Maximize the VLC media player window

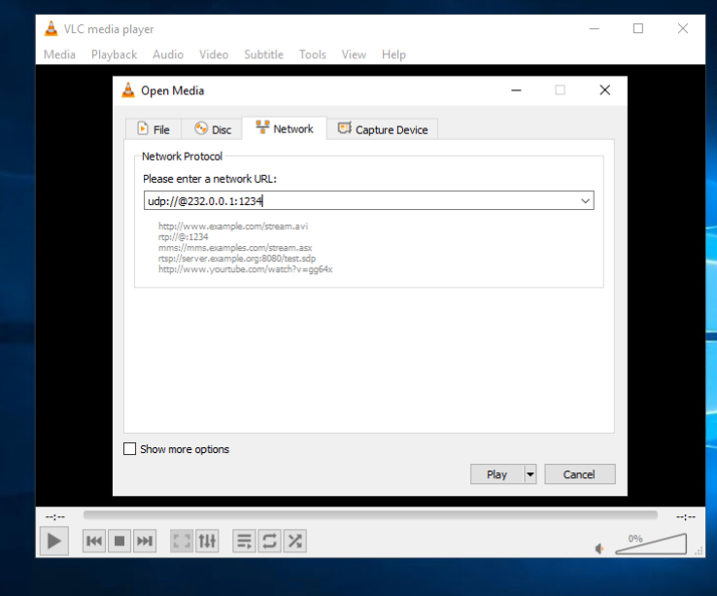click(638, 28)
